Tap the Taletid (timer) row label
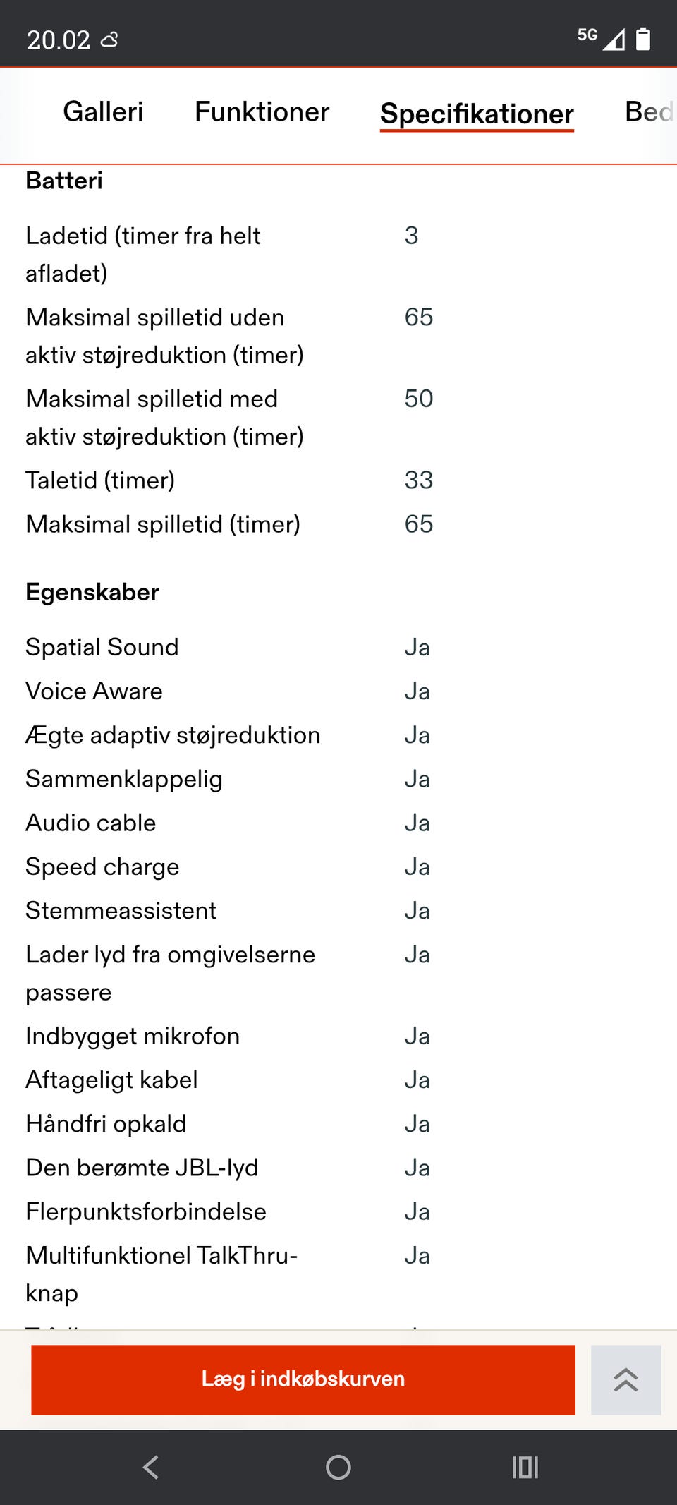677x1505 pixels. click(x=100, y=480)
